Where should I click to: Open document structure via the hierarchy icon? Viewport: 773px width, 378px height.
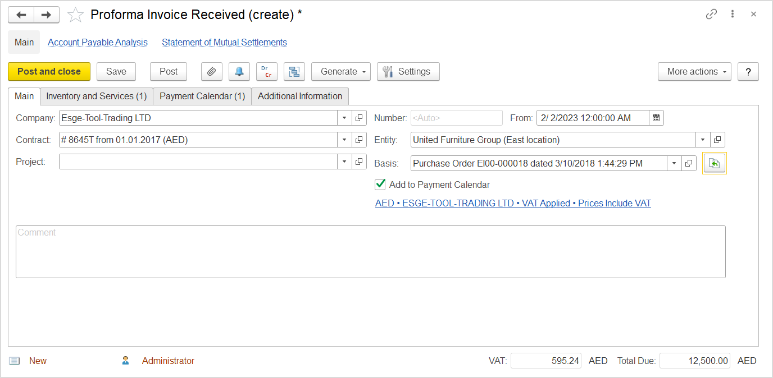pyautogui.click(x=294, y=71)
